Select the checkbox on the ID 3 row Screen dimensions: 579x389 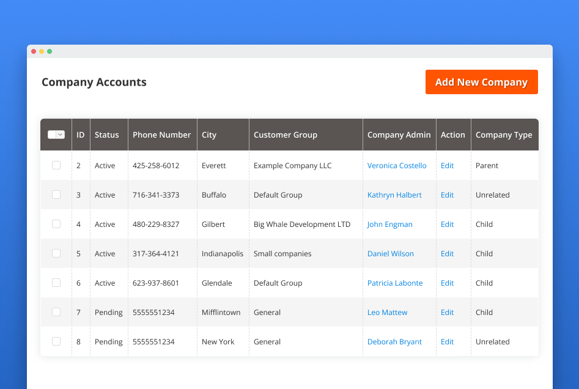56,194
